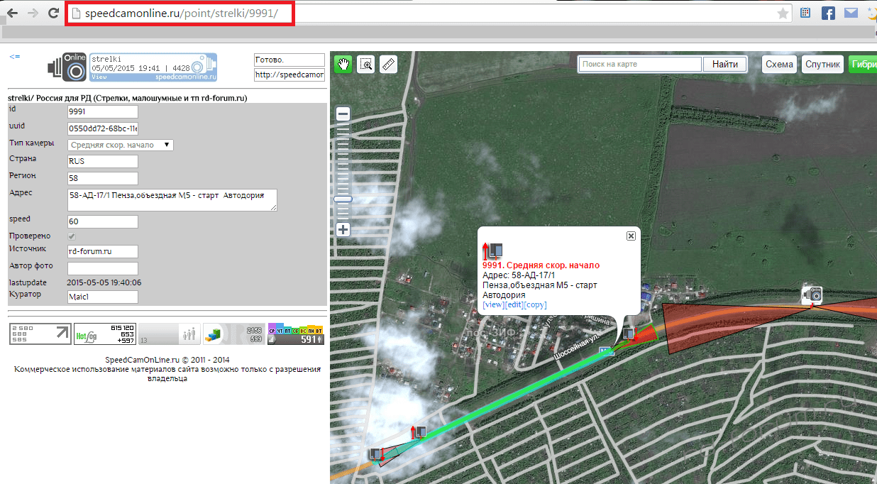Reload the page in the browser
877x484 pixels.
53,13
